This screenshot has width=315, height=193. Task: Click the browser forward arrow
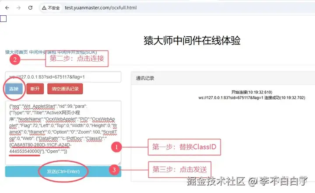click(19, 8)
